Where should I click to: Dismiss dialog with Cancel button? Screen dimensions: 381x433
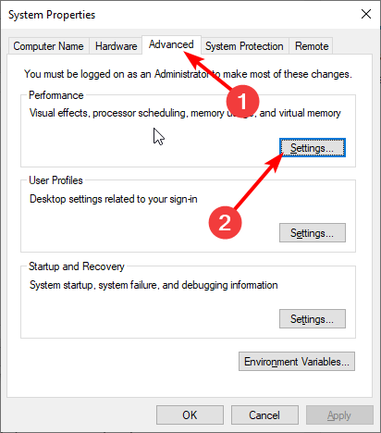click(264, 415)
